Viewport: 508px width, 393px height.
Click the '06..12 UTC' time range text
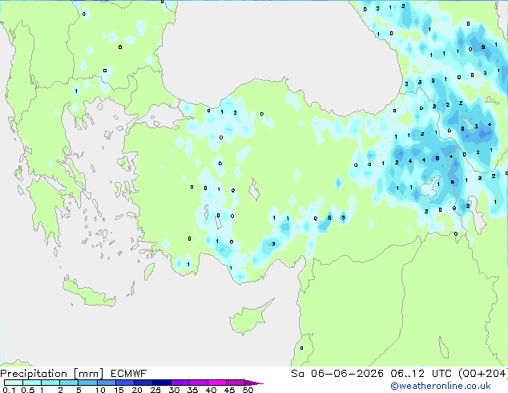pyautogui.click(x=421, y=374)
